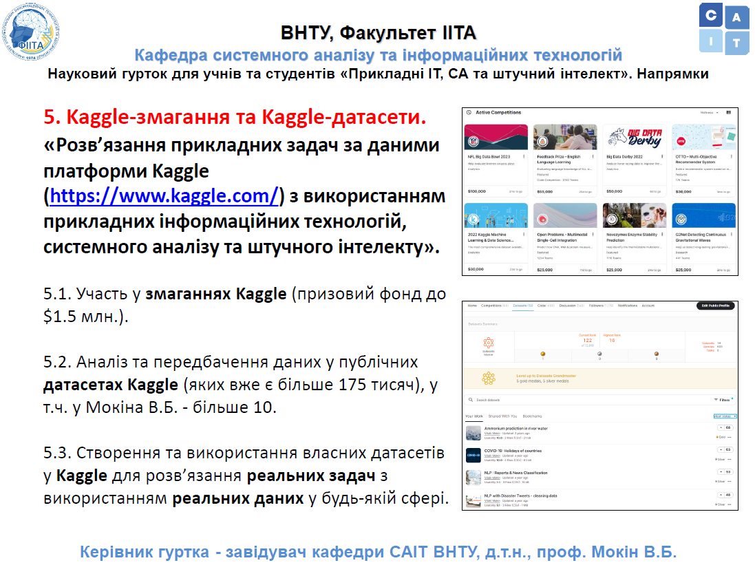Click the CAIT department logo
This screenshot has height=565, width=755.
click(x=724, y=29)
